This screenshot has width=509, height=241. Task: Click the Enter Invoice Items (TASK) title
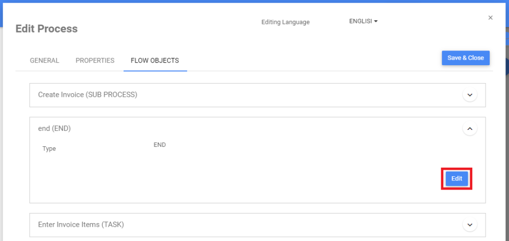click(81, 224)
